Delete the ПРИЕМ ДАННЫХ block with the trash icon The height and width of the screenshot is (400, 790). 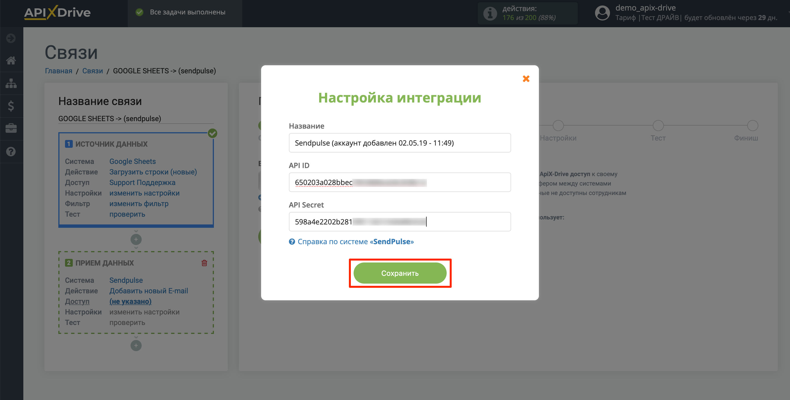click(x=204, y=263)
